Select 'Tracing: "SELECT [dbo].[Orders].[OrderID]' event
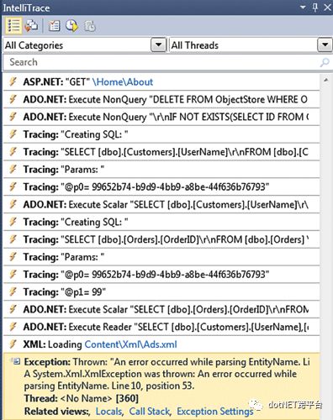This screenshot has width=333, height=420. (161, 239)
